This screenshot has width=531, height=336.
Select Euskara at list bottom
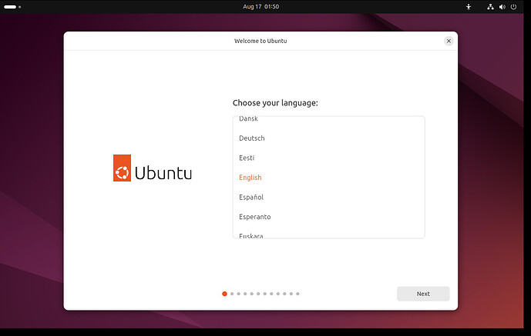[x=329, y=234]
